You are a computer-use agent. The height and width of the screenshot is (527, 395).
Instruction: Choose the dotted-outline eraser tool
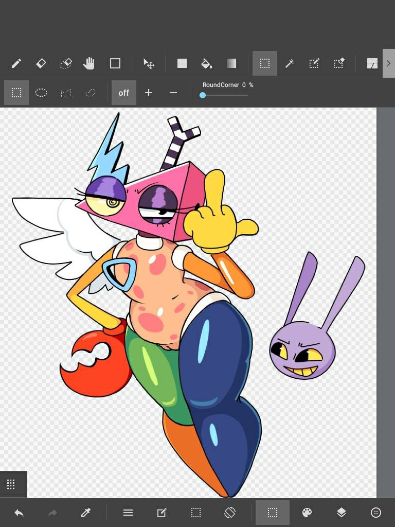point(65,63)
